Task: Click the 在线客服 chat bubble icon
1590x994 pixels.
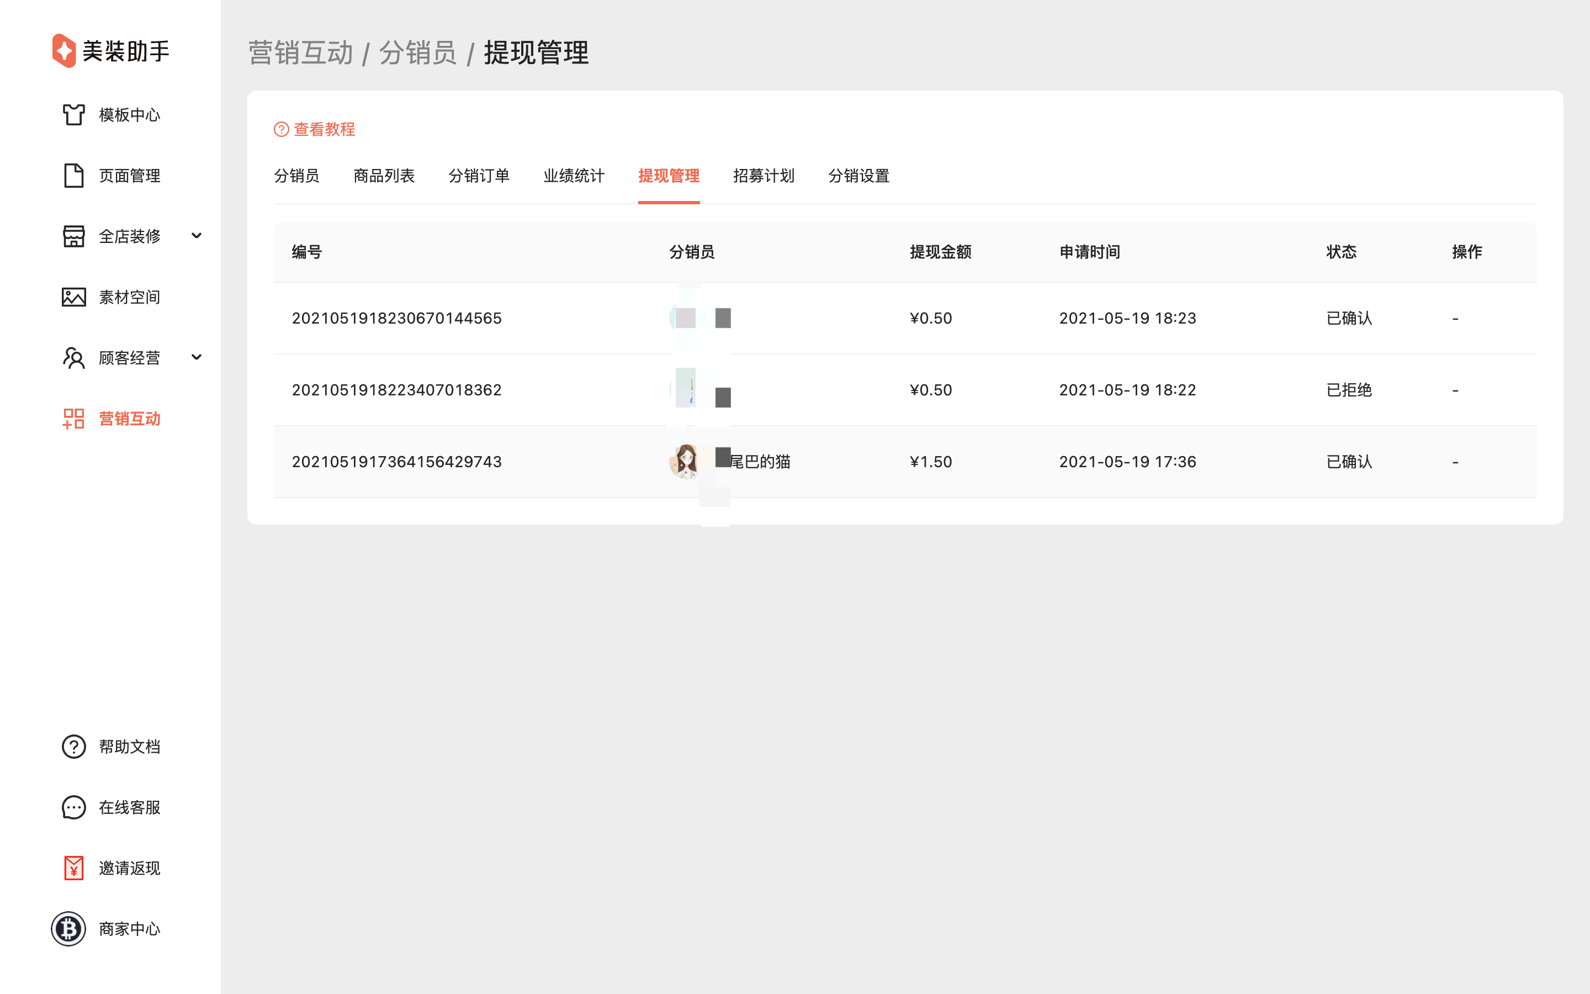Action: tap(73, 807)
